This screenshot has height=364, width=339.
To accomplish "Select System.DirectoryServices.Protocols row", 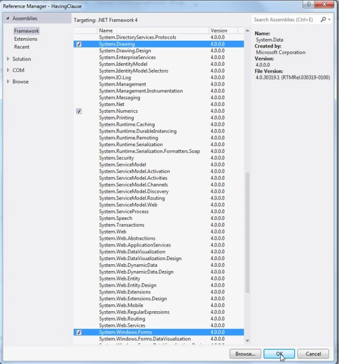I will point(159,38).
